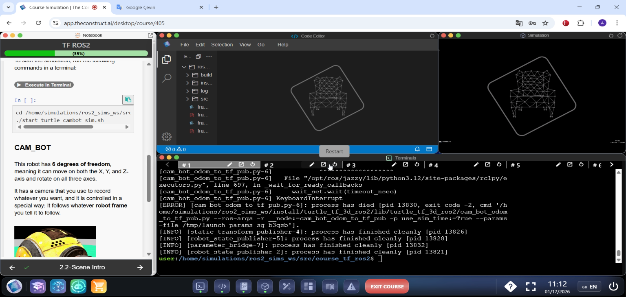Click the notifications bell in the status bar
Viewport: 626px width, 297px height.
417,149
